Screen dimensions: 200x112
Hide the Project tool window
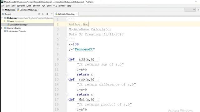point(52,14)
